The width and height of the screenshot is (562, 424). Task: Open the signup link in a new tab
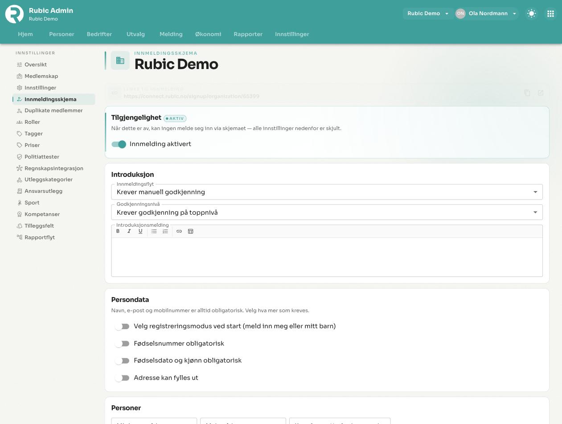(x=541, y=93)
